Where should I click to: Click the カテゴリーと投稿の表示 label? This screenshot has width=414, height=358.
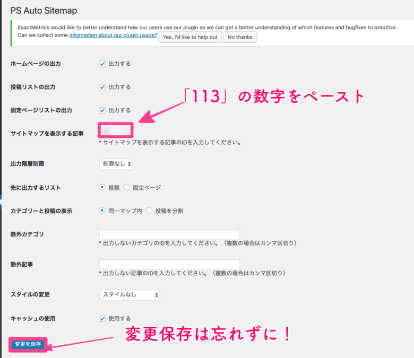(x=41, y=211)
